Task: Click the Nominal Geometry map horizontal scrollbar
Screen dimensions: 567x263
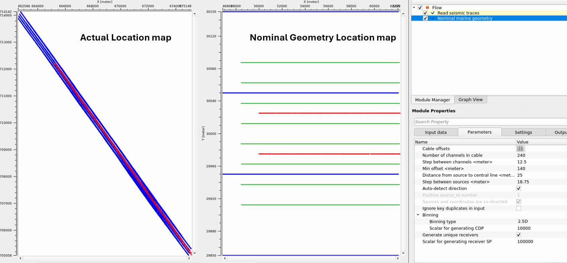Action: [311, 258]
